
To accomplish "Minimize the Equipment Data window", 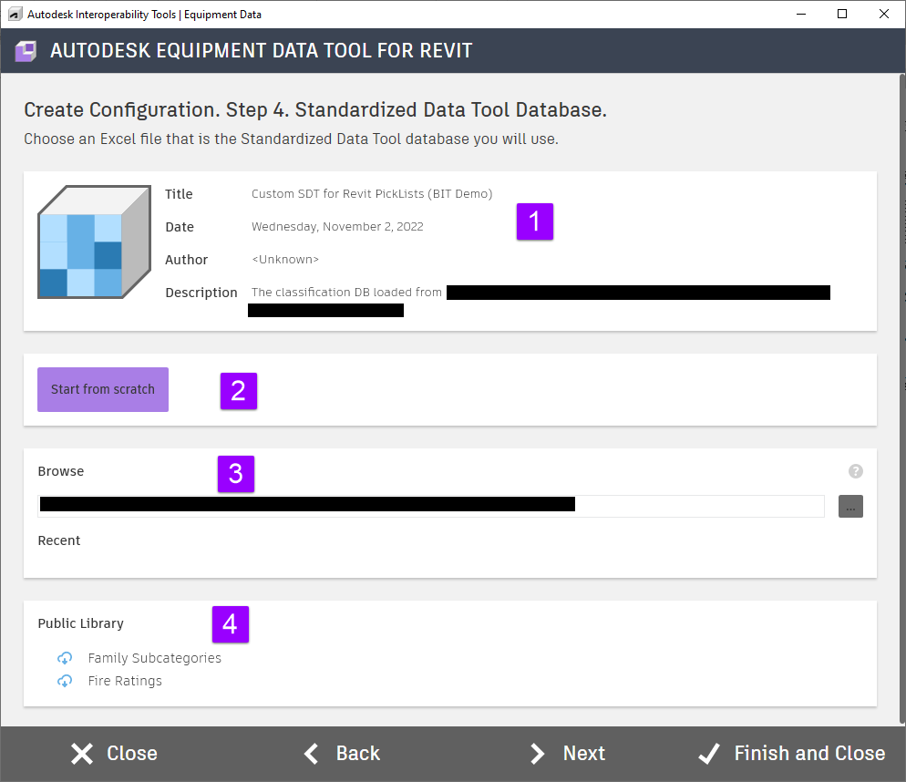I will point(801,14).
